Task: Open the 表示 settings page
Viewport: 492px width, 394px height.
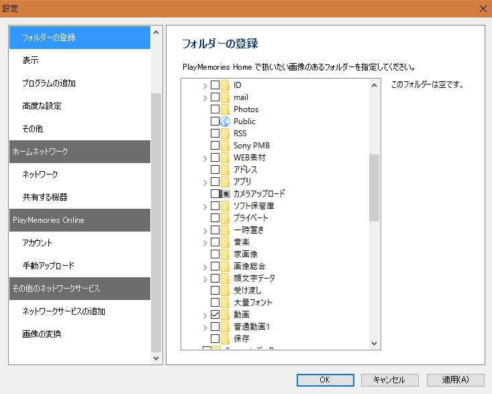Action: [80, 60]
